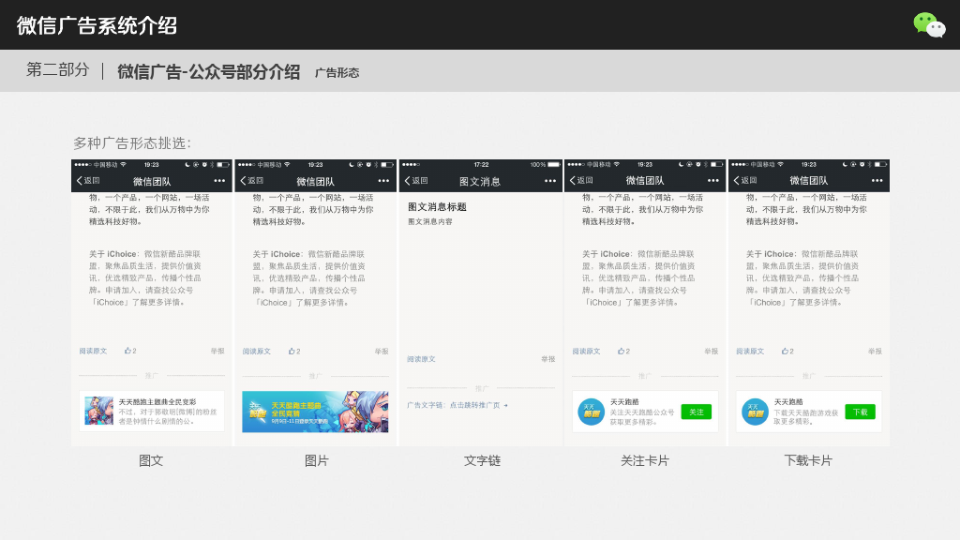Image resolution: width=960 pixels, height=540 pixels.
Task: Tap 返回 on the phone above 图片 label
Action: coord(251,181)
